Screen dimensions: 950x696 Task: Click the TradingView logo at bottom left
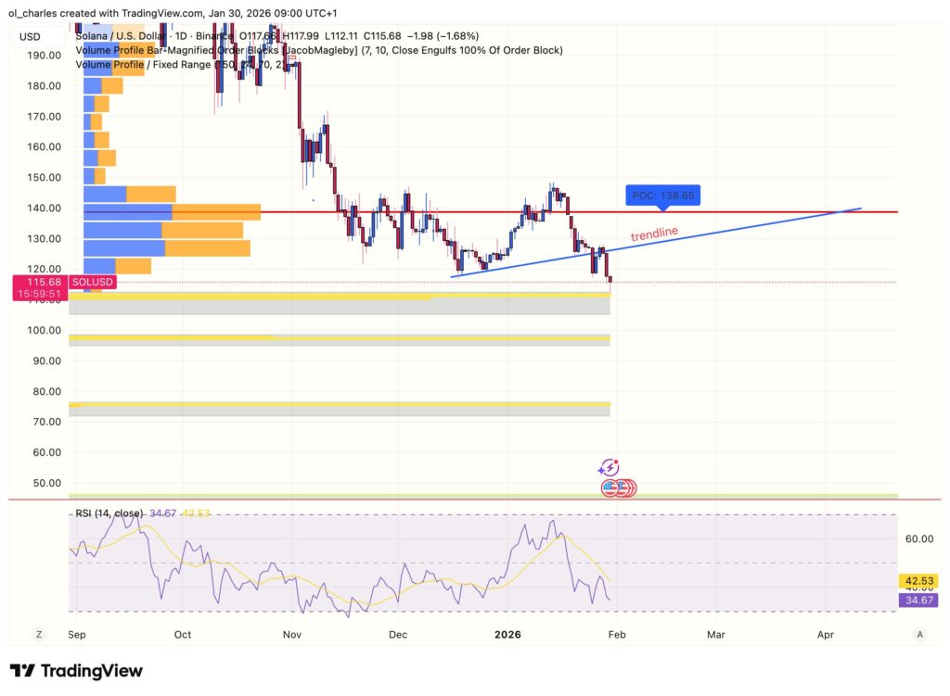[x=76, y=671]
